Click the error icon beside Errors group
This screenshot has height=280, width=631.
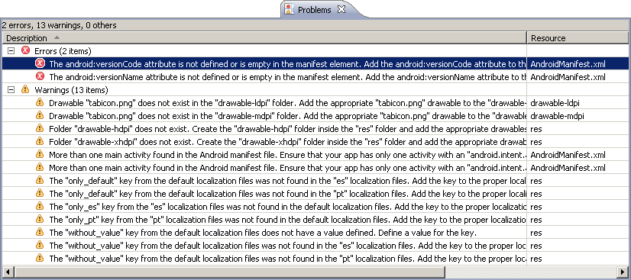(25, 50)
